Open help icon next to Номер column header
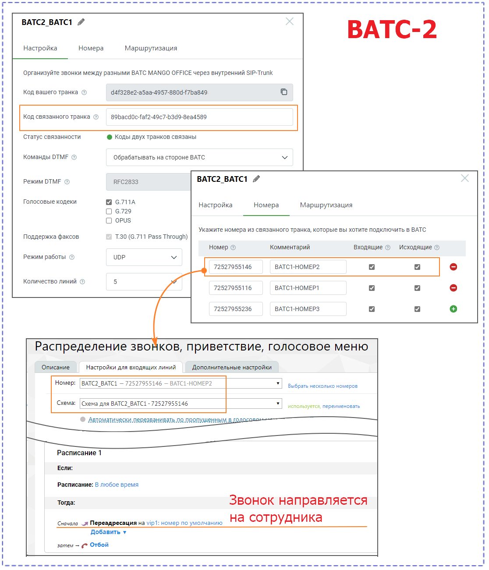This screenshot has height=570, width=489. coord(233,248)
